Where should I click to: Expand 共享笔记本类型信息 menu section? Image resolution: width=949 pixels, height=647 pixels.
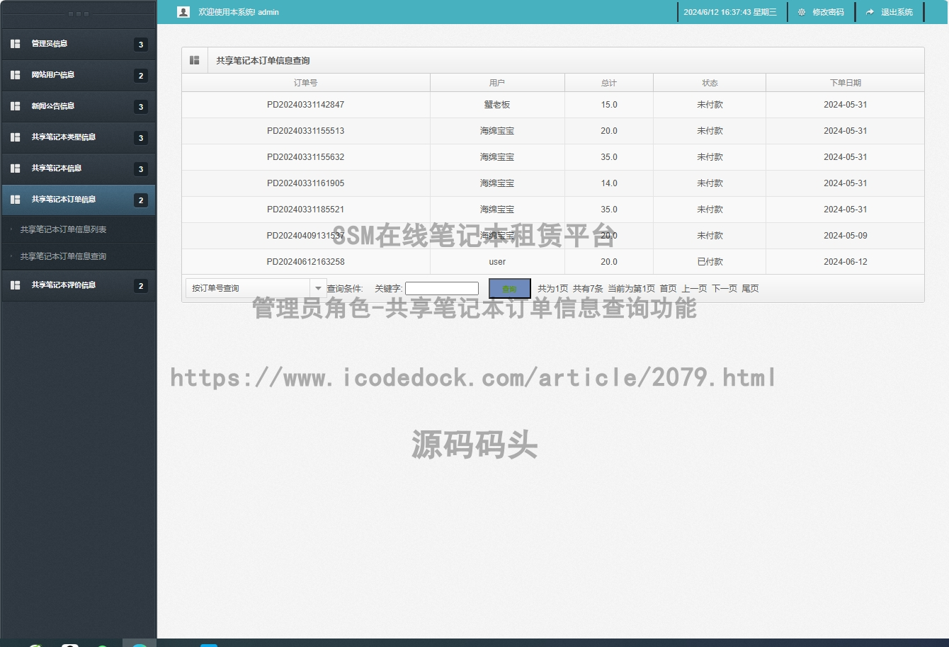[x=78, y=137]
